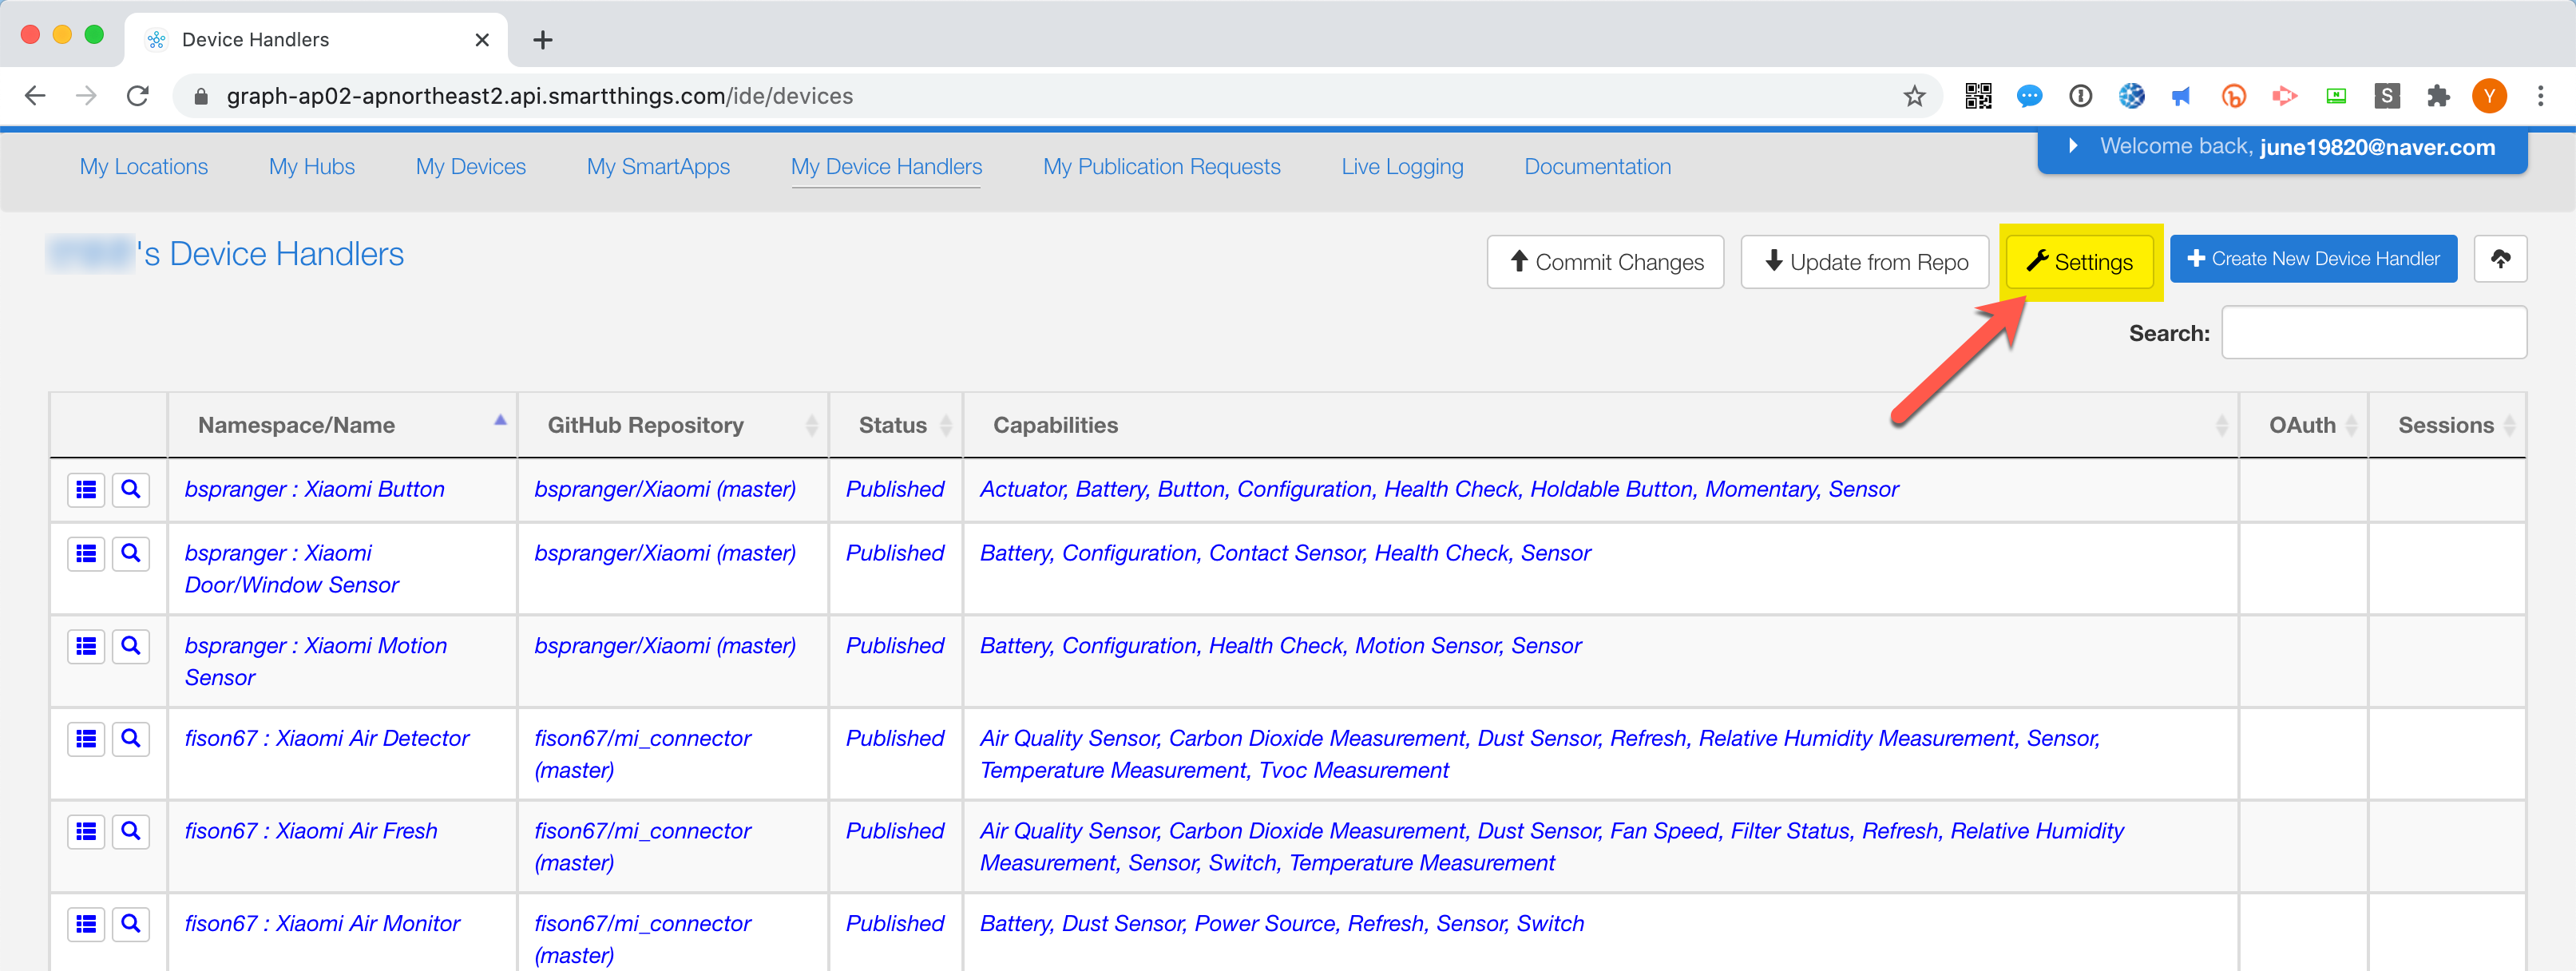This screenshot has height=971, width=2576.
Task: Click the orange Y profile avatar
Action: [x=2489, y=96]
